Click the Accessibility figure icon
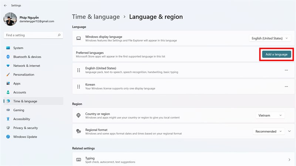The image size is (296, 166). tap(8, 119)
